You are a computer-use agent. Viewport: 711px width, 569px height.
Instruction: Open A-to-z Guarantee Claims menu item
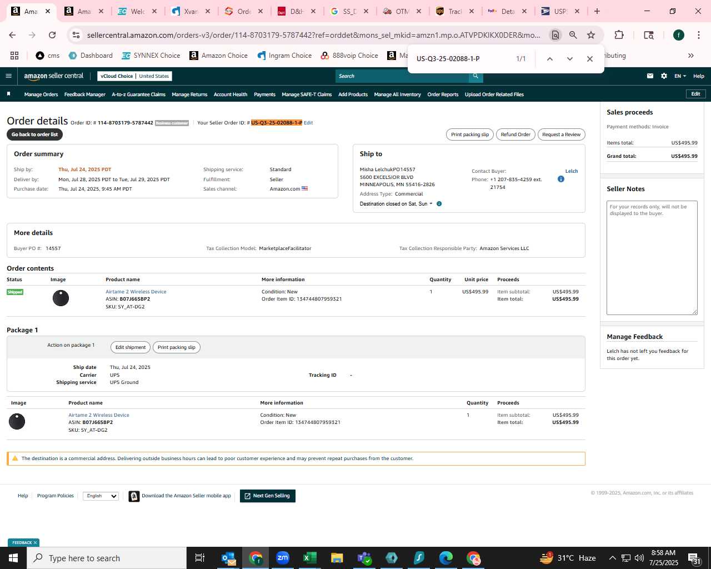139,94
